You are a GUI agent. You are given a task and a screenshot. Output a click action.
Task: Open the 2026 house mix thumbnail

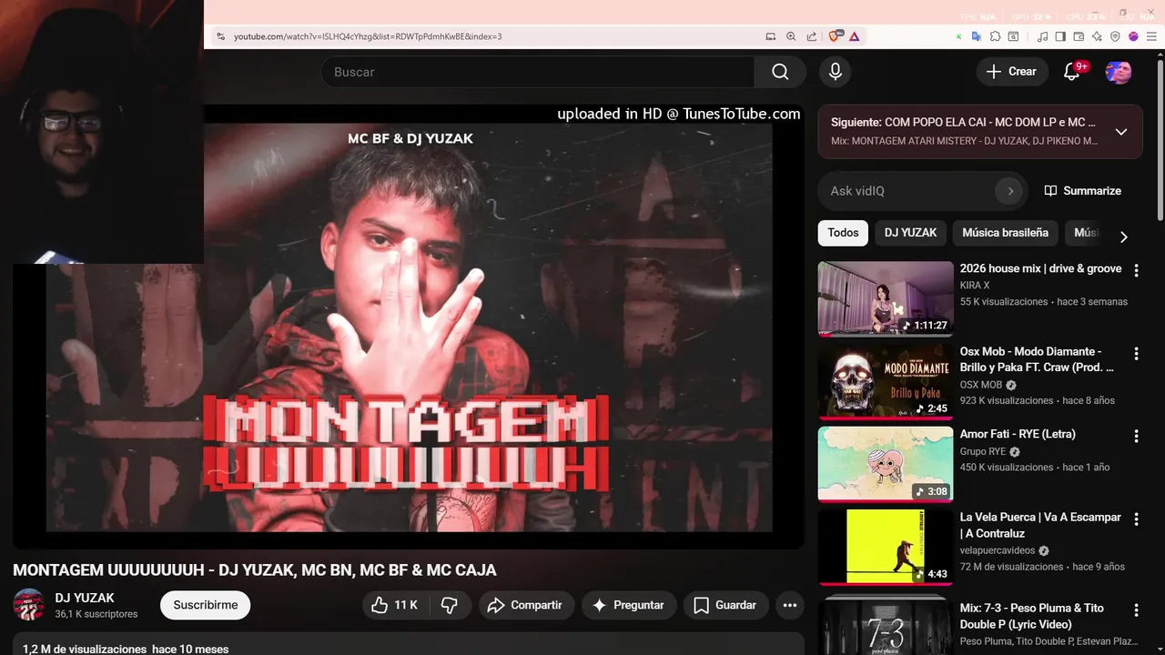(886, 298)
